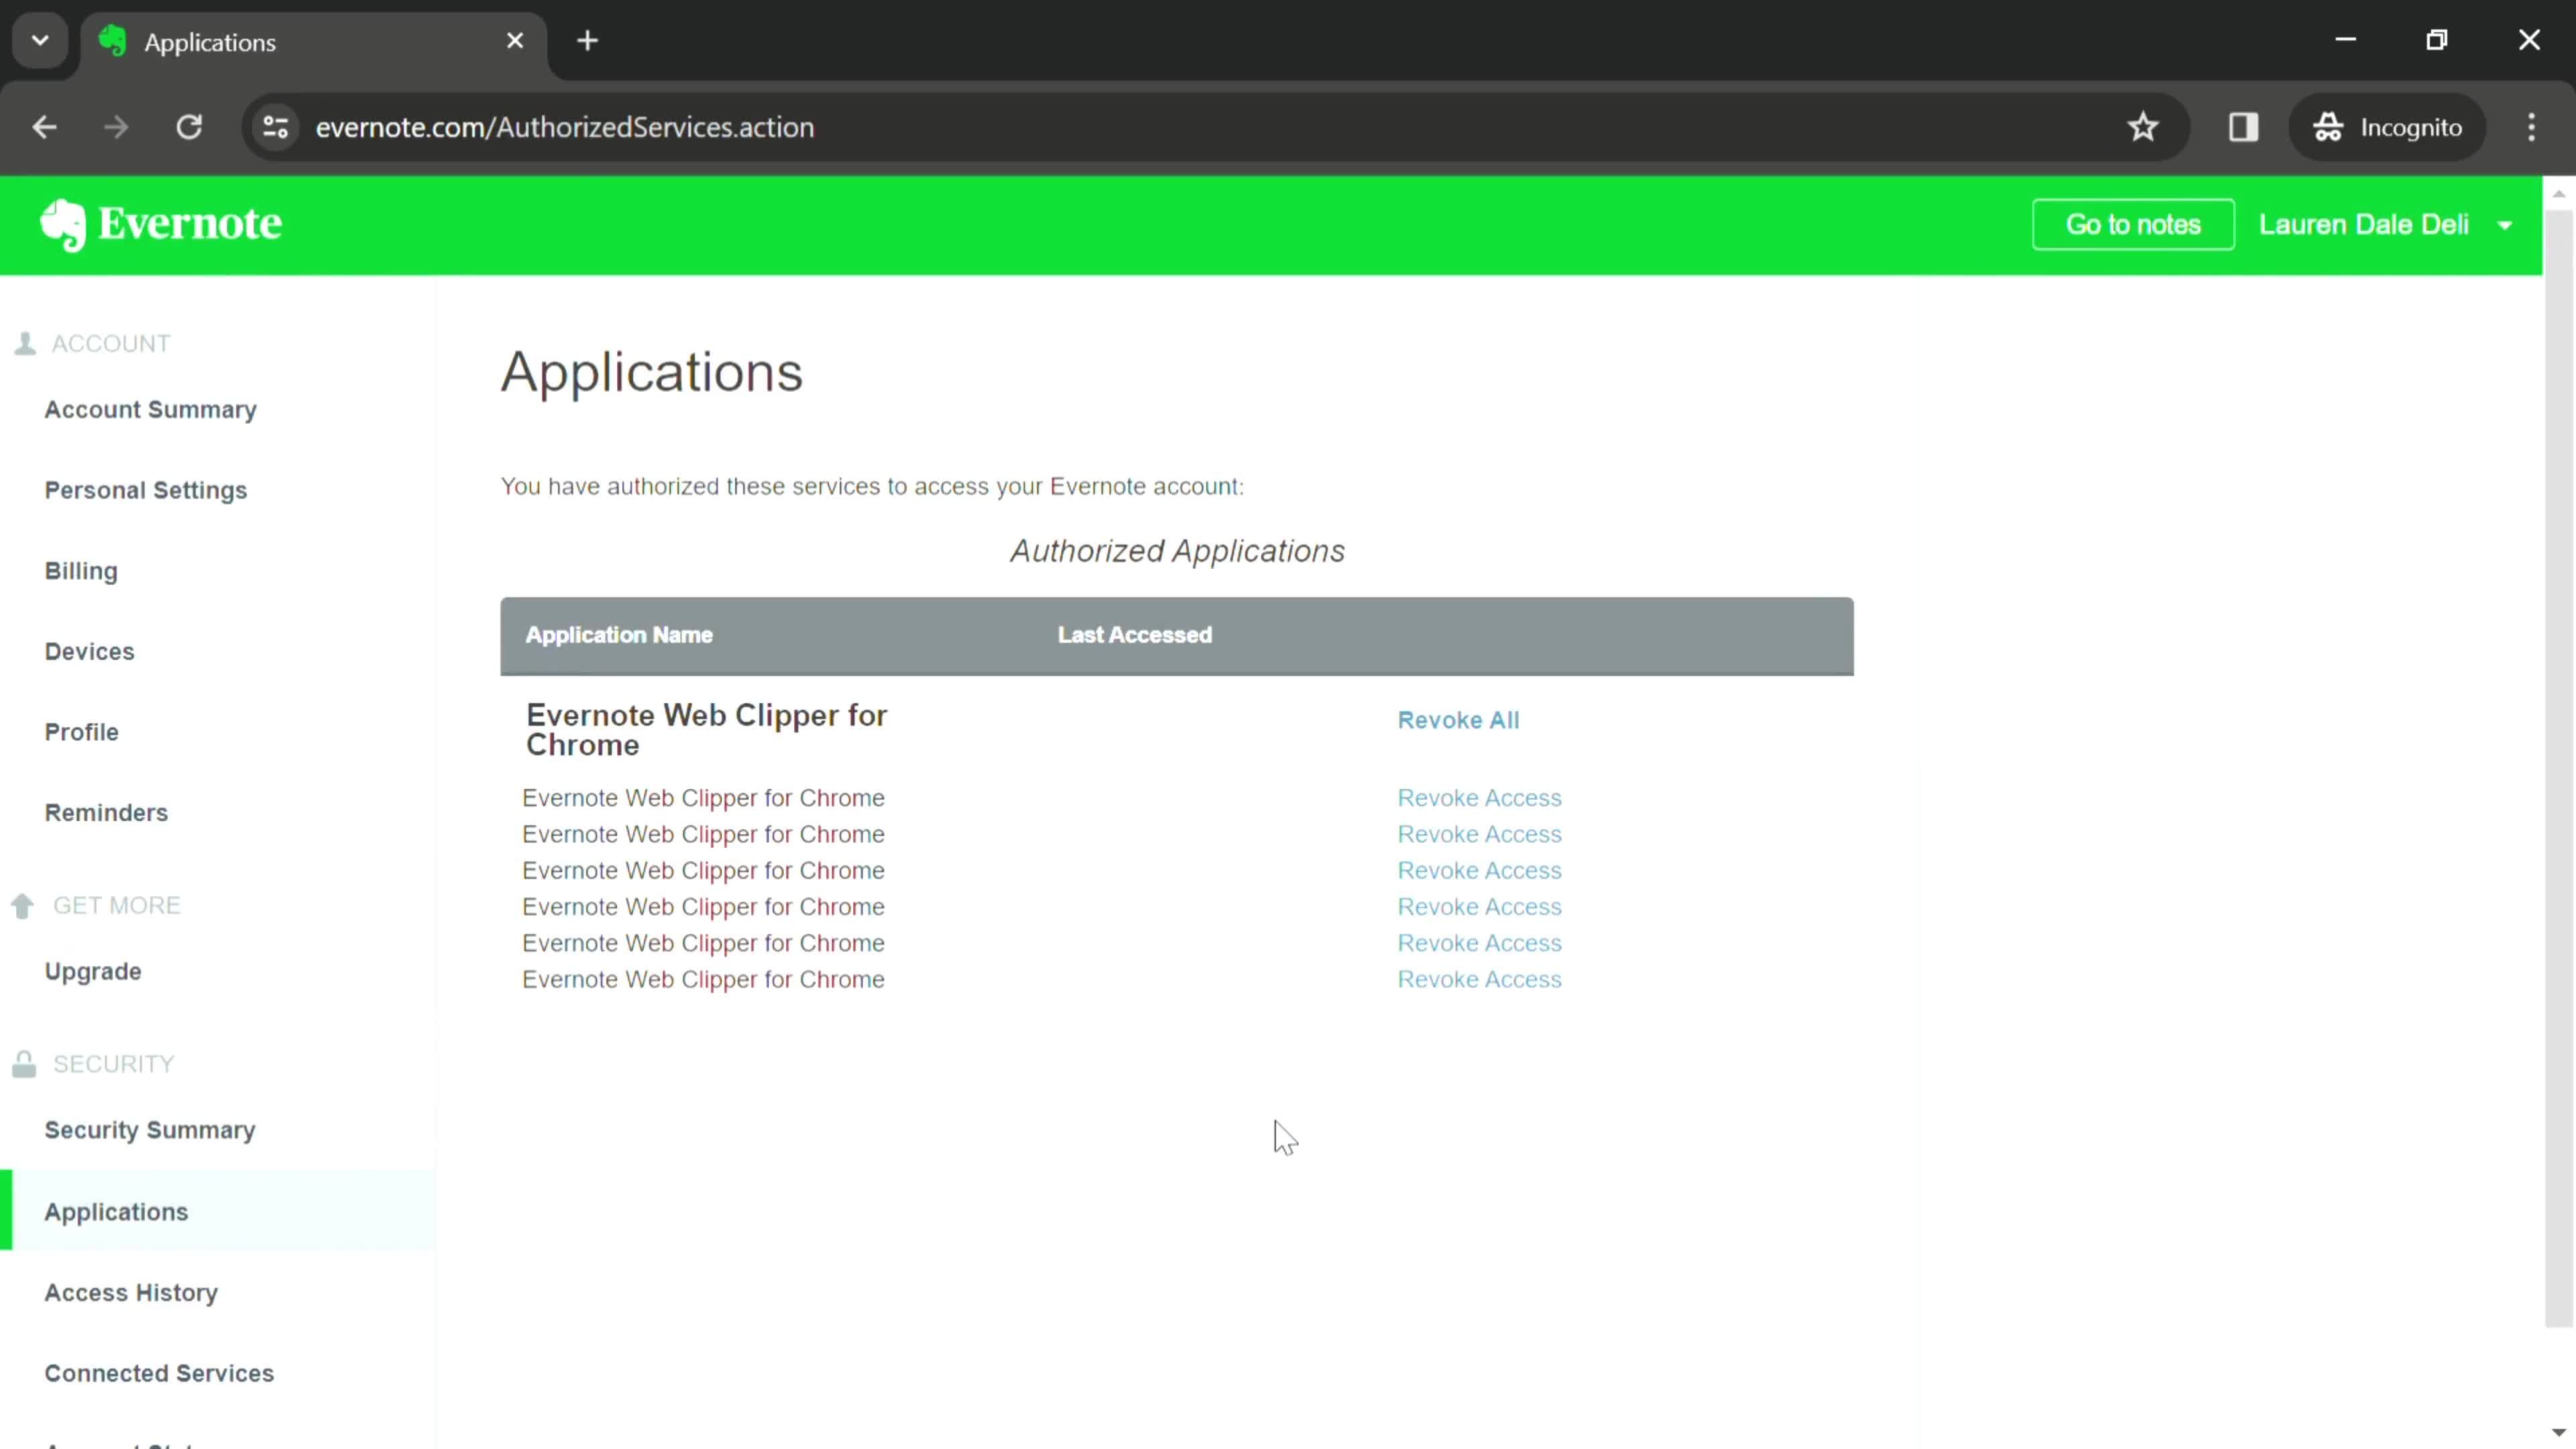
Task: Open the browser tab list dropdown
Action: click(39, 39)
